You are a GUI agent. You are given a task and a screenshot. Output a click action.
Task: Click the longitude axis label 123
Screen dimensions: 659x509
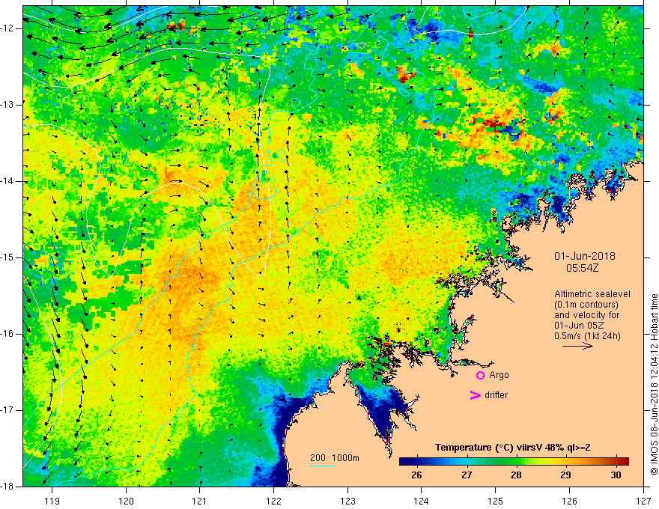(347, 501)
